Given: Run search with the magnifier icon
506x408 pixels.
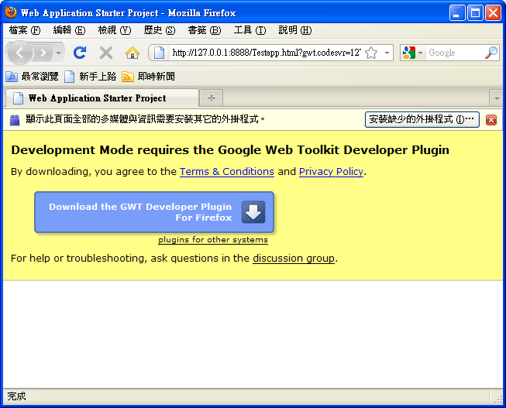Looking at the screenshot, I should pyautogui.click(x=491, y=53).
